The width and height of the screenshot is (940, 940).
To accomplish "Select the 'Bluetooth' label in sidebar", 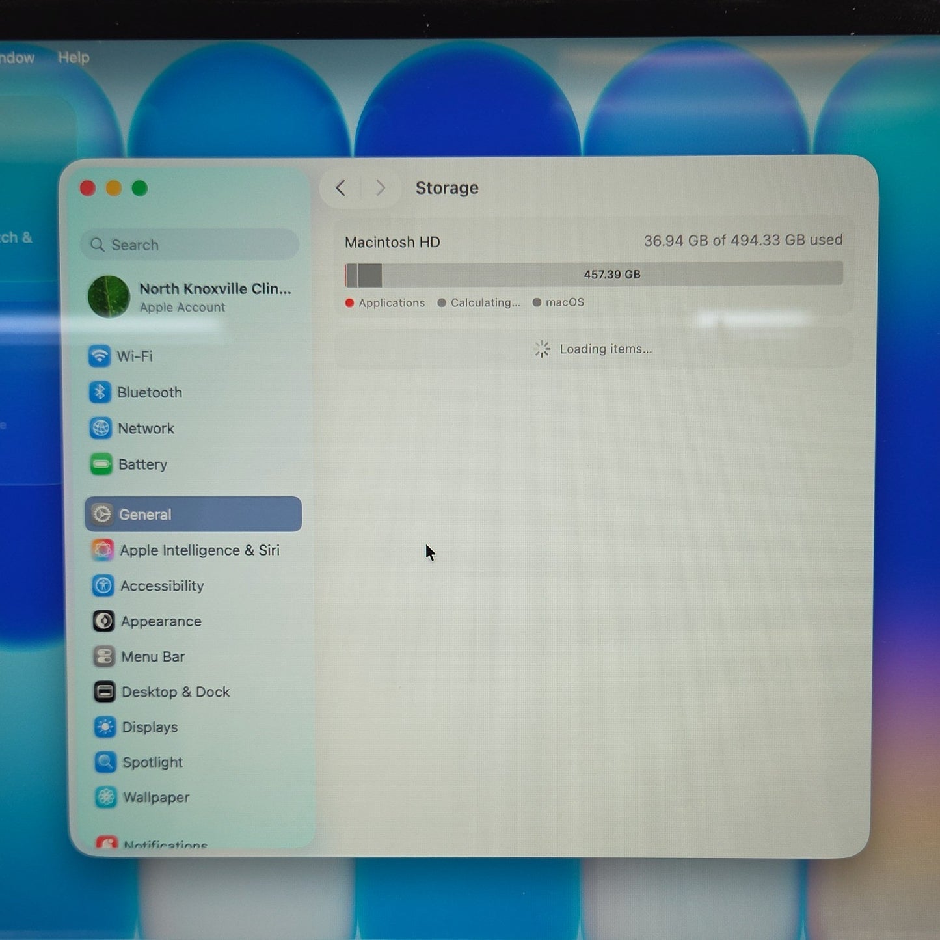I will click(150, 393).
